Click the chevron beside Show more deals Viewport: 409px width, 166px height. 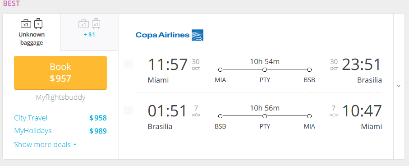tap(75, 145)
